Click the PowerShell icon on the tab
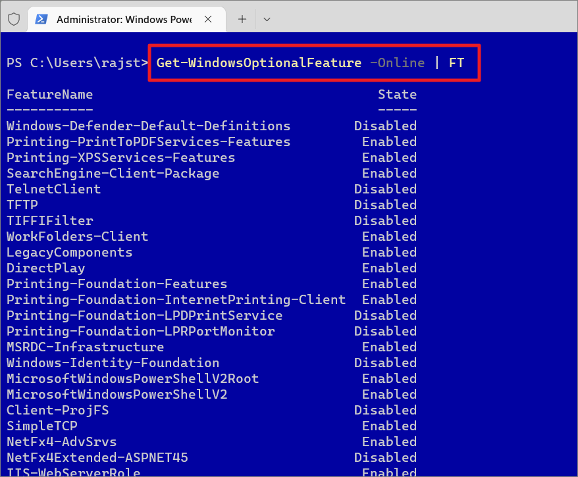 [40, 18]
